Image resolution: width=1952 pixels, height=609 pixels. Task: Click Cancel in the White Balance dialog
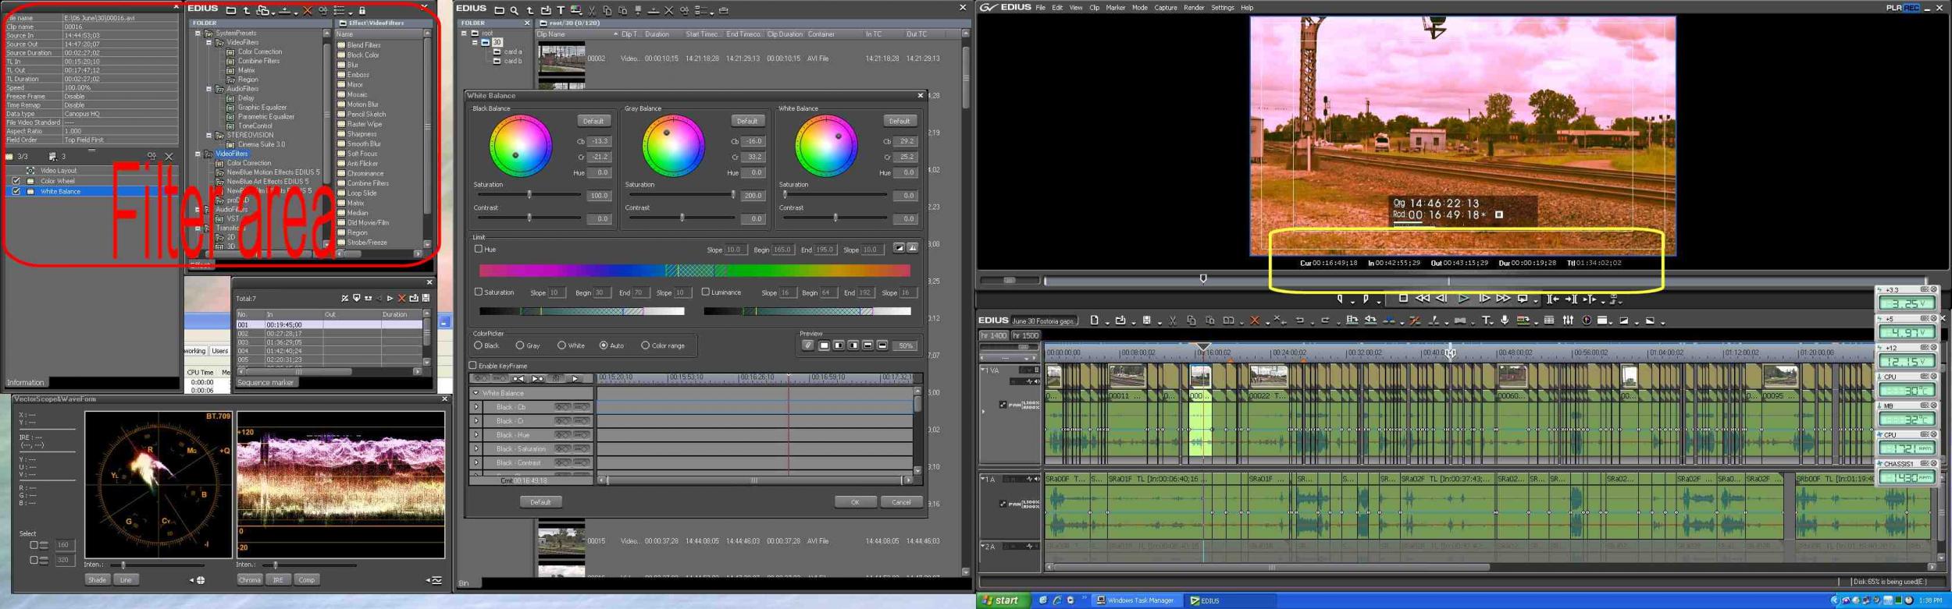click(901, 502)
